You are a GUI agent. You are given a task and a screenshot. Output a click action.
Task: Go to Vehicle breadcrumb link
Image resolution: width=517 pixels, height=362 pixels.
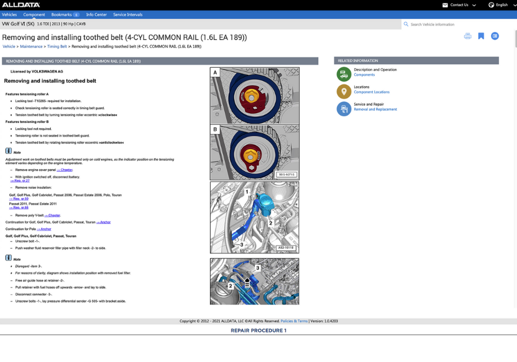[9, 47]
